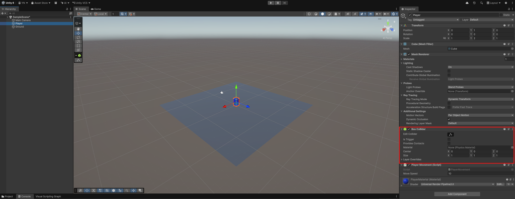Open Light Probes dropdown
Image resolution: width=515 pixels, height=199 pixels.
480,87
